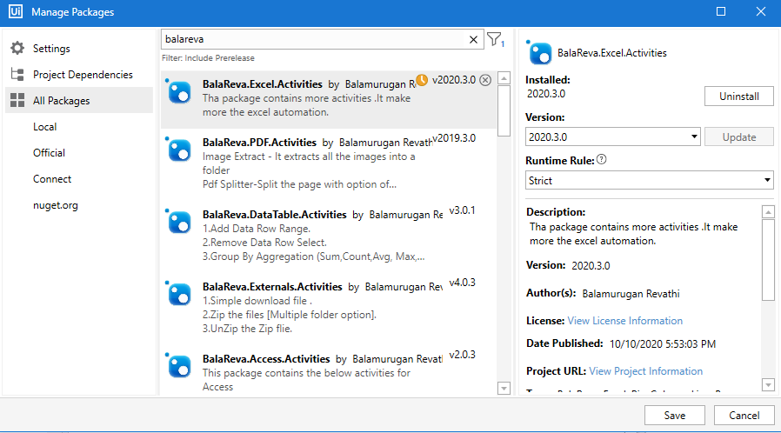Select the Connect package feed
This screenshot has height=433, width=781.
coord(52,179)
